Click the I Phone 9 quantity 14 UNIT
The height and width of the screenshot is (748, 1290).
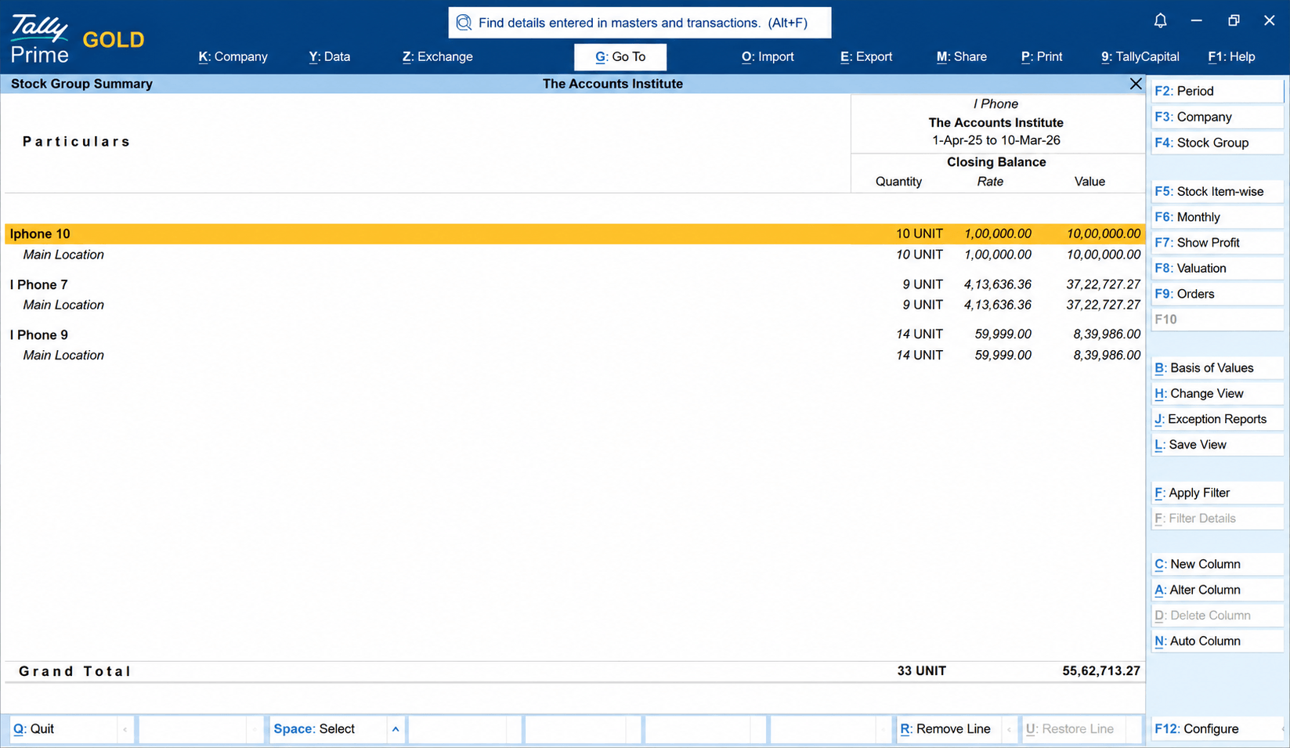(920, 334)
